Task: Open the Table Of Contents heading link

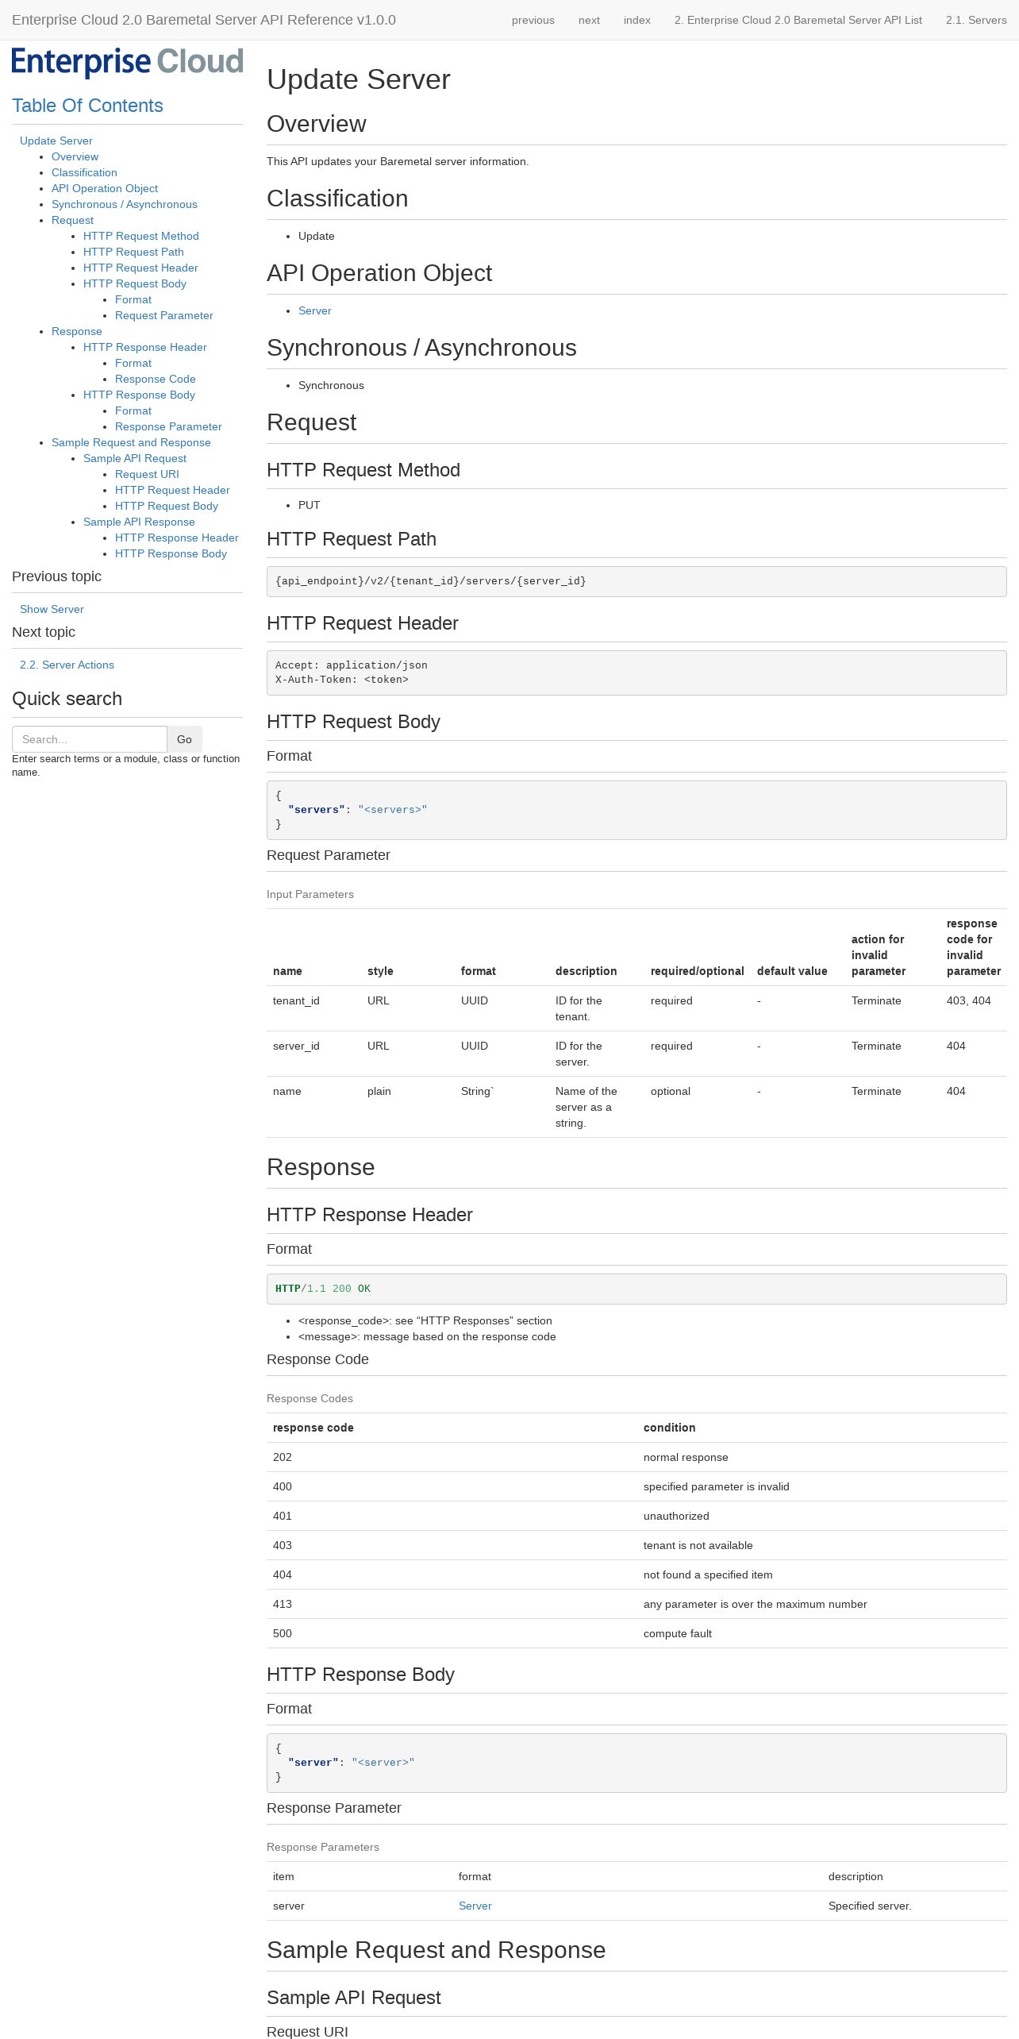Action: pos(87,106)
